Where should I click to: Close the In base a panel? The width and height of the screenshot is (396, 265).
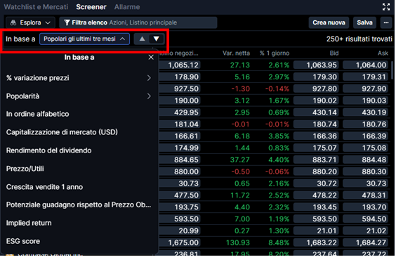151,58
